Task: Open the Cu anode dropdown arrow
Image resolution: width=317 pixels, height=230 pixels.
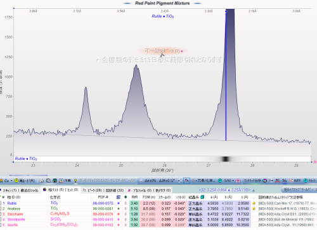Action: point(11,181)
